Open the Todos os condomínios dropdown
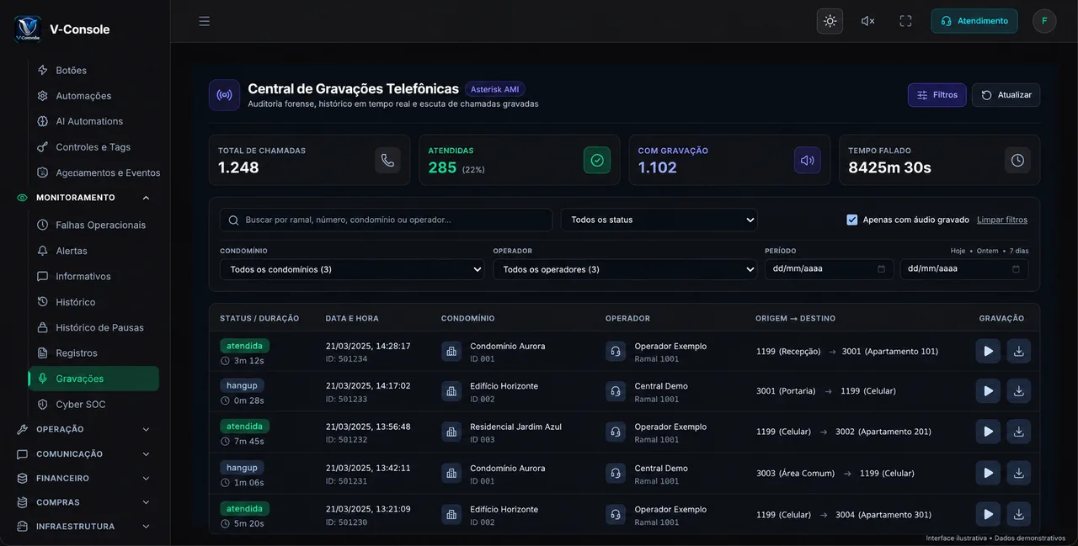Screen dimensions: 1078x546 point(352,269)
